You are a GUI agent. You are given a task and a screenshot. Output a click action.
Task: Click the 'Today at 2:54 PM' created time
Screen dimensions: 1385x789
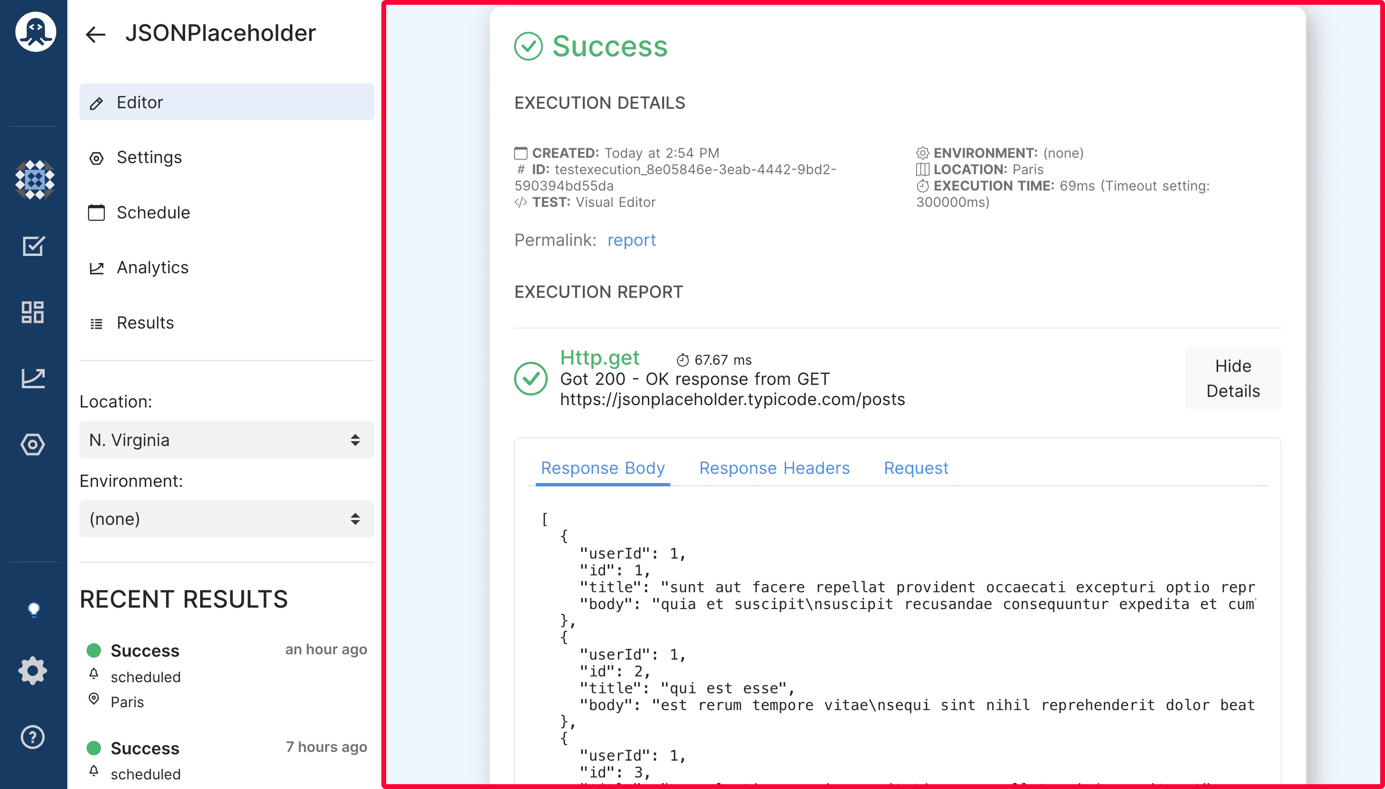[662, 153]
